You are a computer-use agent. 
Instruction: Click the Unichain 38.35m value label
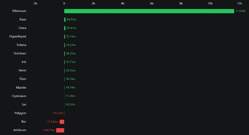pyautogui.click(x=71, y=54)
